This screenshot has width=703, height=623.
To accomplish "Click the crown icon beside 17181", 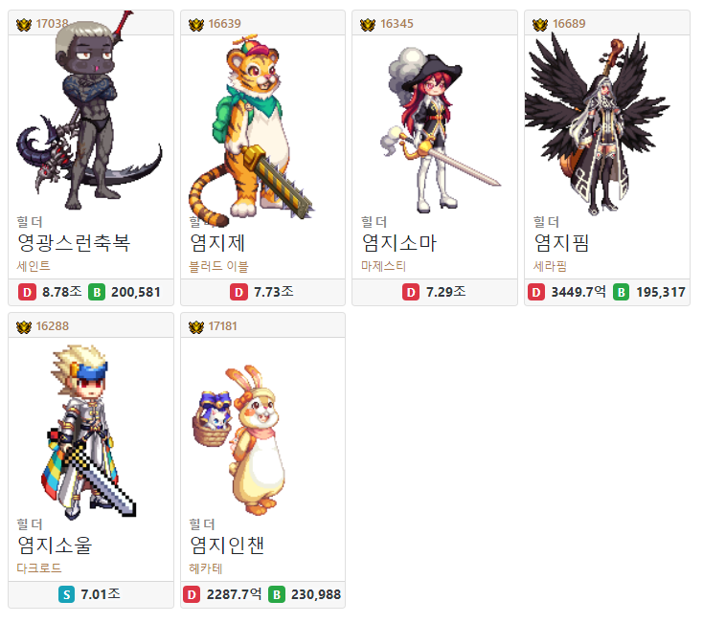I will pyautogui.click(x=196, y=327).
